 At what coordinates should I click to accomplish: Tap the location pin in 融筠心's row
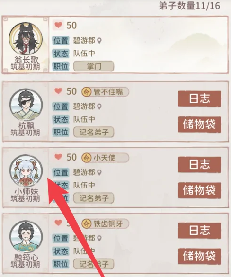click(99, 239)
